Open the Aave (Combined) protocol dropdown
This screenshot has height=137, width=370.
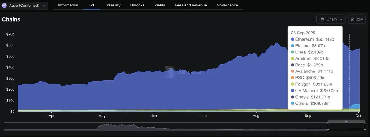click(x=24, y=5)
